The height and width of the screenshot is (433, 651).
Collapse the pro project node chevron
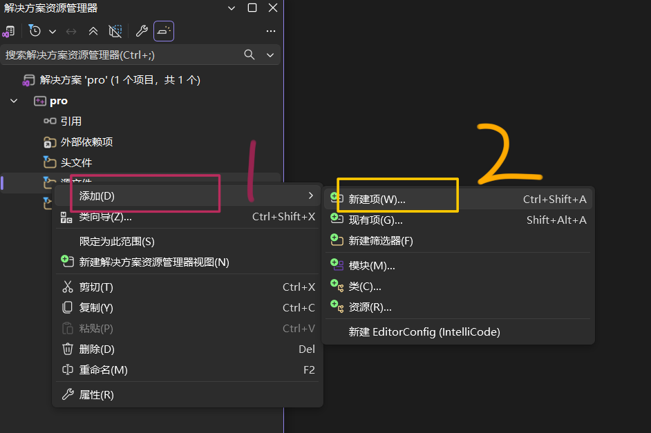pyautogui.click(x=14, y=101)
